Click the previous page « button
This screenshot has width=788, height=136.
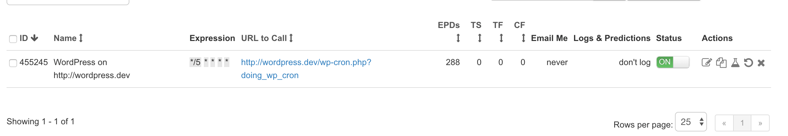724,123
